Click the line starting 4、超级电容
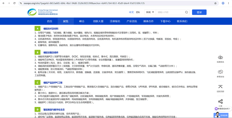Image resolution: width=232 pixels, height=118 pixels. point(48,42)
